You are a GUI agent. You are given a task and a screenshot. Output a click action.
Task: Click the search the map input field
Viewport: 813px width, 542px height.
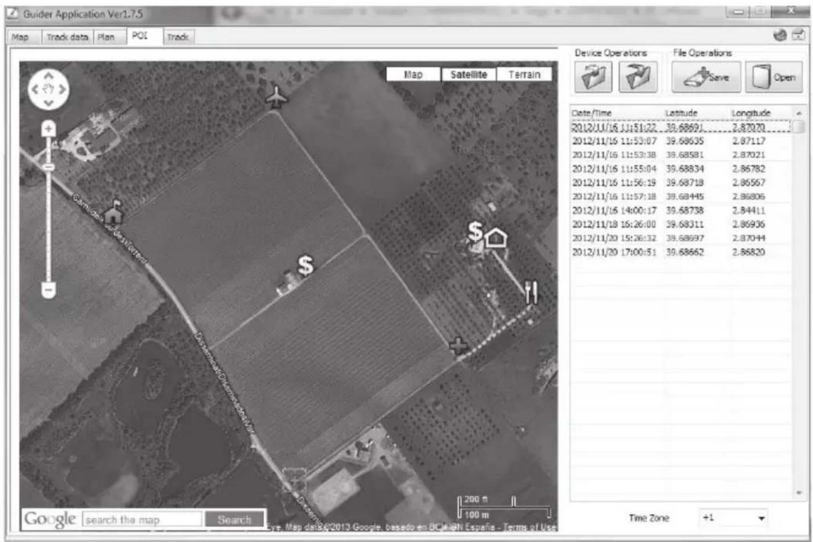[142, 519]
